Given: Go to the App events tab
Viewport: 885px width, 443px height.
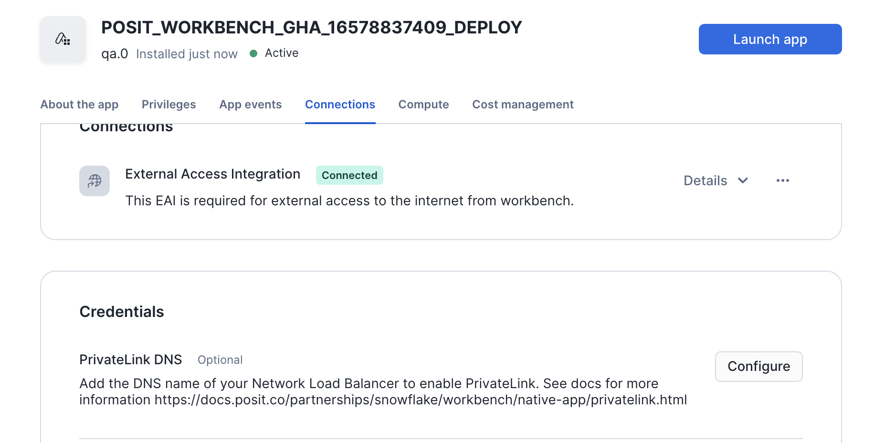Looking at the screenshot, I should pos(250,105).
